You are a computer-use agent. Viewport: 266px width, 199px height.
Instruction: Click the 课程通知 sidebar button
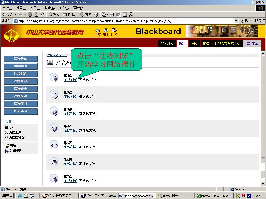pyautogui.click(x=21, y=59)
